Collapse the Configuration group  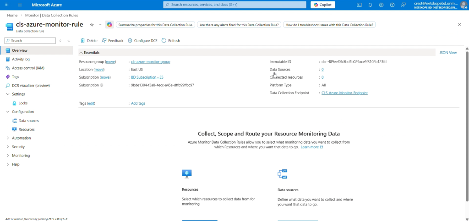click(x=8, y=112)
